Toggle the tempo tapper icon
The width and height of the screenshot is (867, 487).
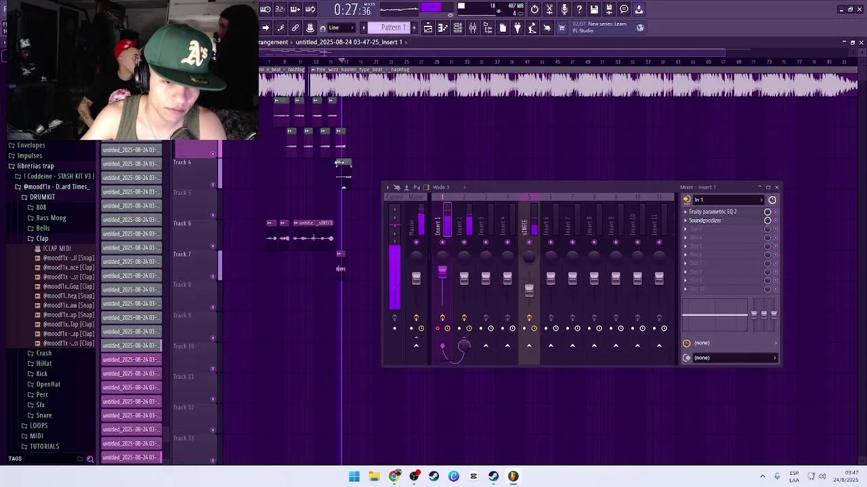click(x=532, y=28)
